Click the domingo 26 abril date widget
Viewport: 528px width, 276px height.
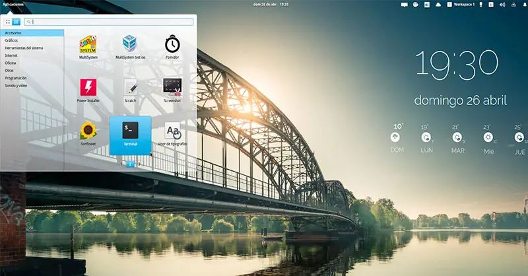point(460,100)
